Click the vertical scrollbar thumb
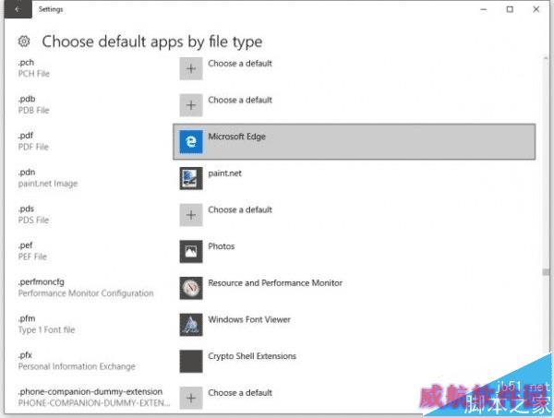The height and width of the screenshot is (418, 554). pos(544,273)
